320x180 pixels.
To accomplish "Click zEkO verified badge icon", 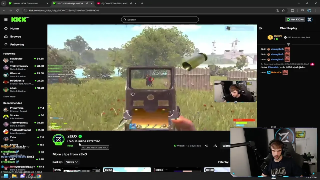I will coord(80,136).
